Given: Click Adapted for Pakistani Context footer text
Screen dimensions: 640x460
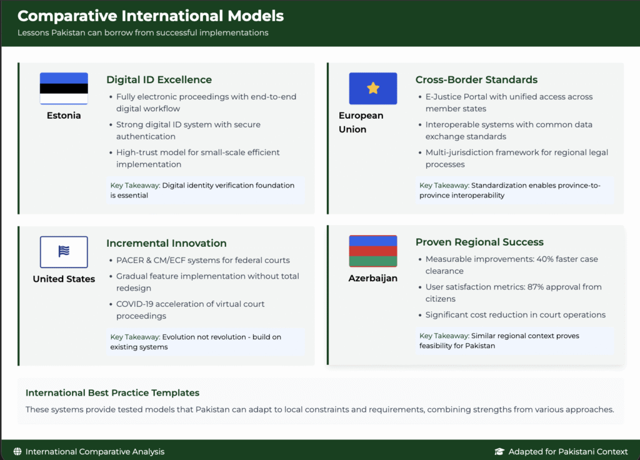Looking at the screenshot, I should coord(568,451).
